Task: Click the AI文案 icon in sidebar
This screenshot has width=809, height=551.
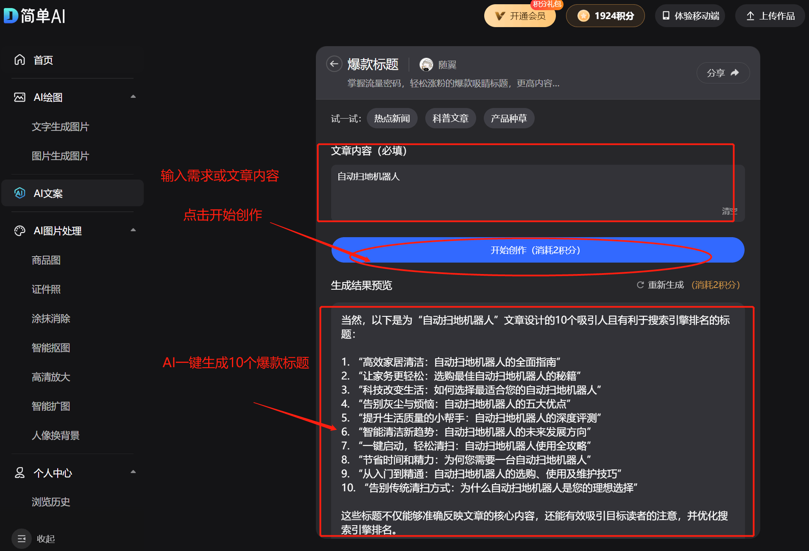Action: point(20,193)
